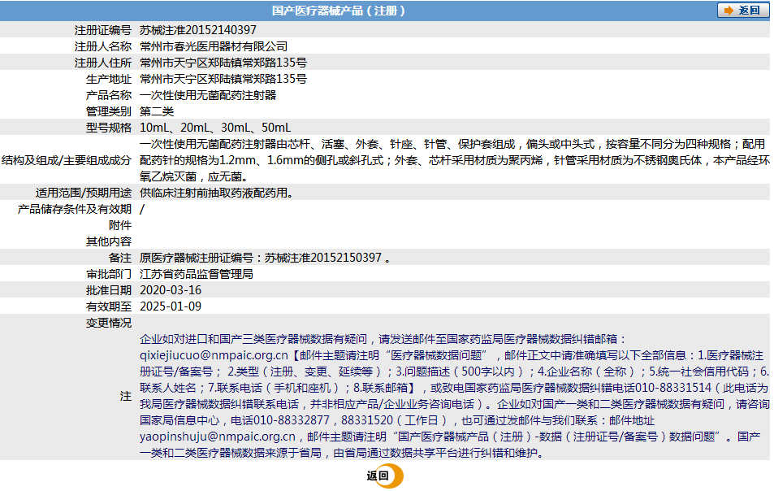This screenshot has height=491, width=774.
Task: Select approving department 江苏省药品监督管理局
Action: pos(196,274)
